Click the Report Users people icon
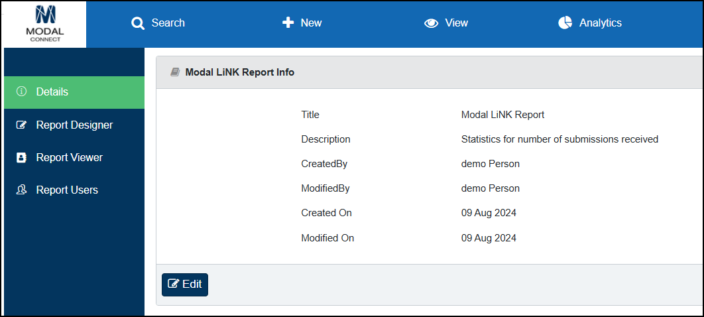The width and height of the screenshot is (704, 317). [21, 190]
